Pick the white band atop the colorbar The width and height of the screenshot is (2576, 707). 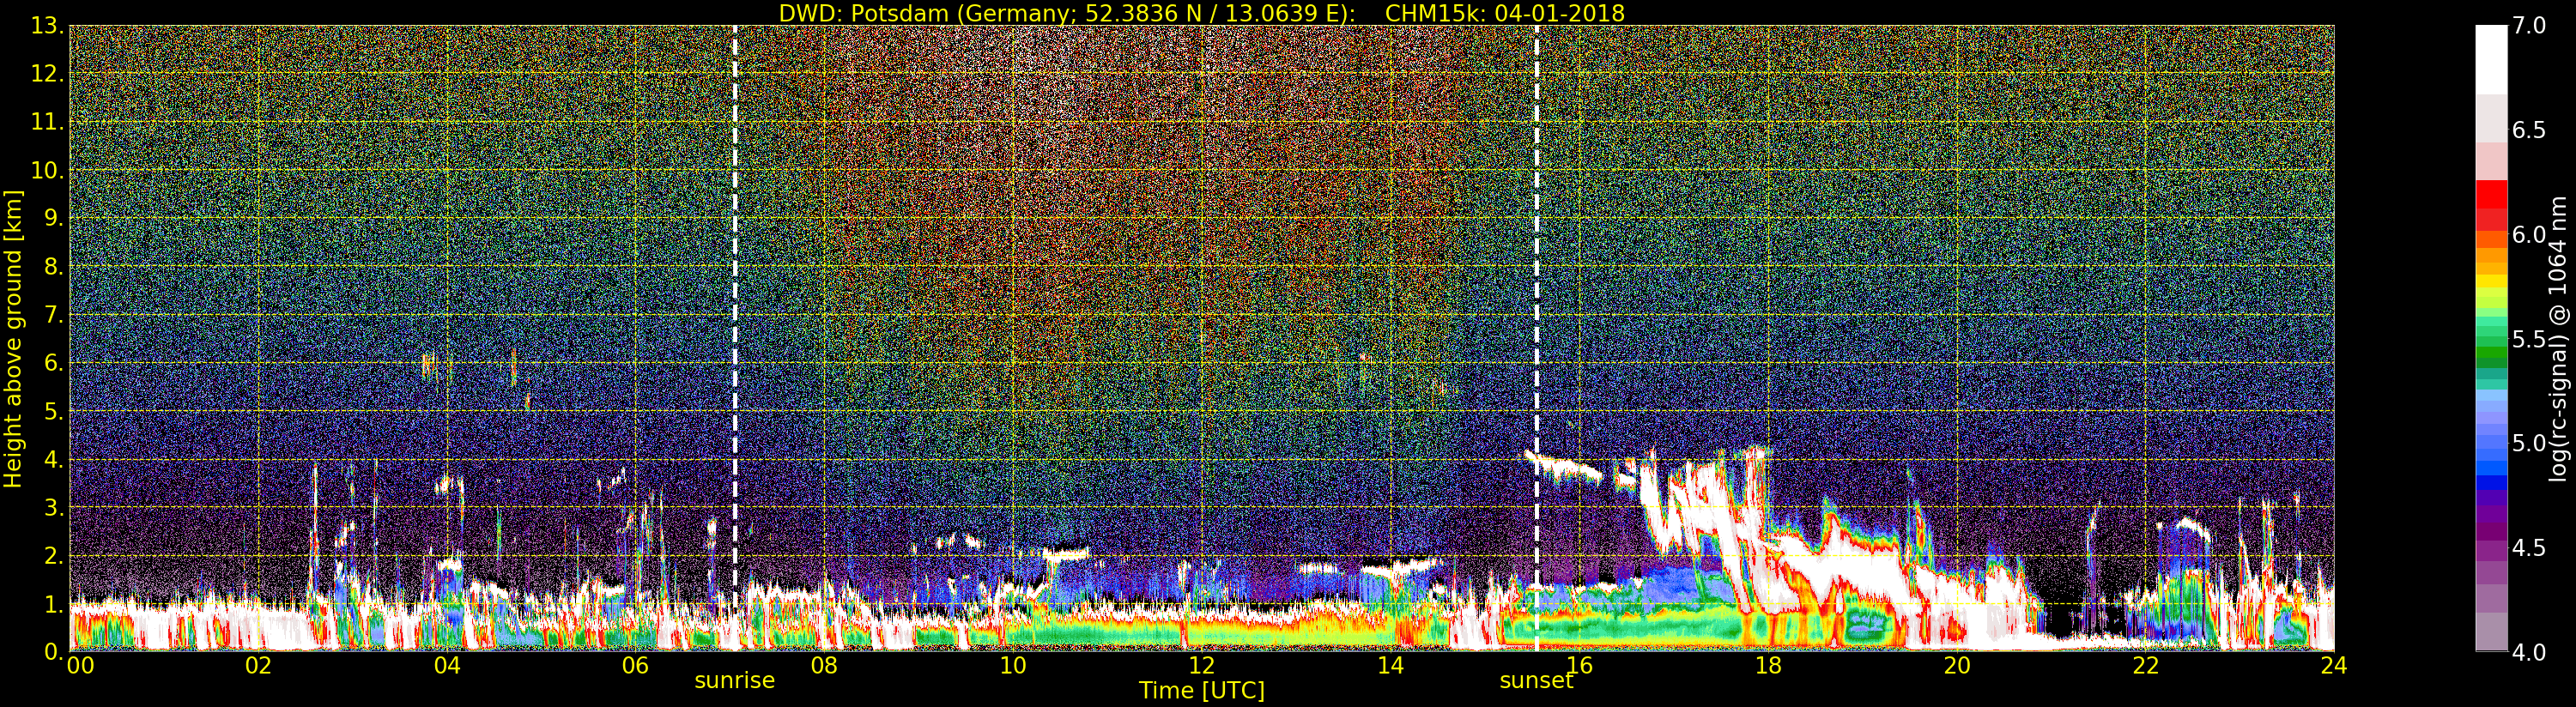[x=2491, y=60]
